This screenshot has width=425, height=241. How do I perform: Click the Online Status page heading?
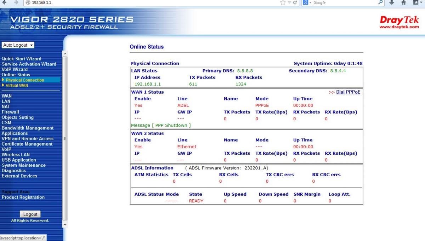[147, 47]
